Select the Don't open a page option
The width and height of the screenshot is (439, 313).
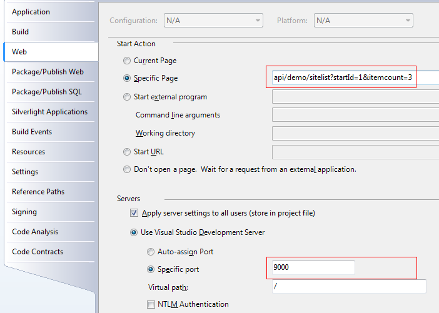[x=128, y=169]
